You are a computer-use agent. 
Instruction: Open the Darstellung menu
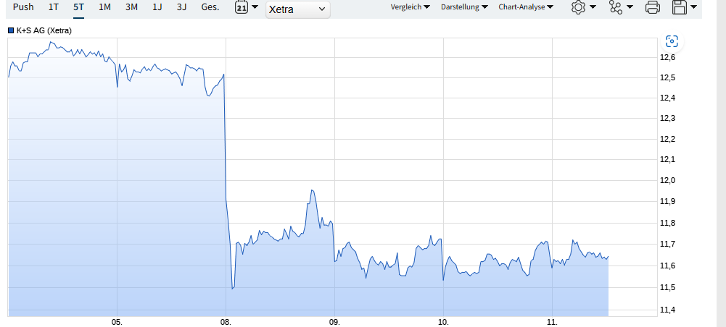pos(464,7)
